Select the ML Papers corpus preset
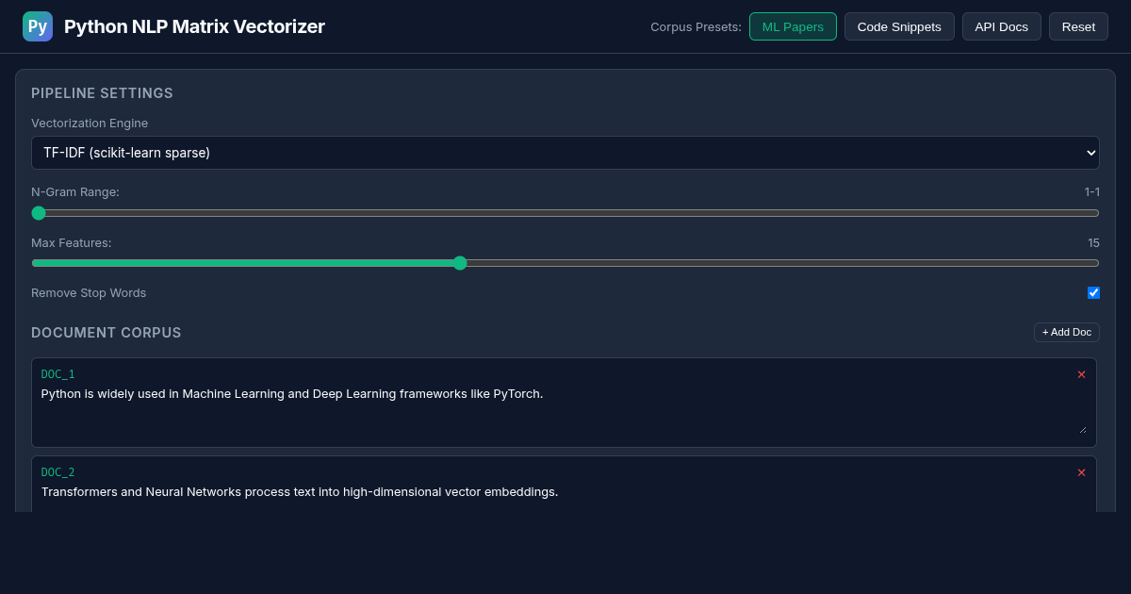The width and height of the screenshot is (1131, 594). (793, 26)
